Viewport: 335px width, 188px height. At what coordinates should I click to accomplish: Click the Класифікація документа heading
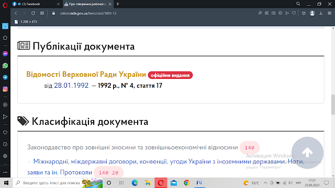[x=90, y=122]
